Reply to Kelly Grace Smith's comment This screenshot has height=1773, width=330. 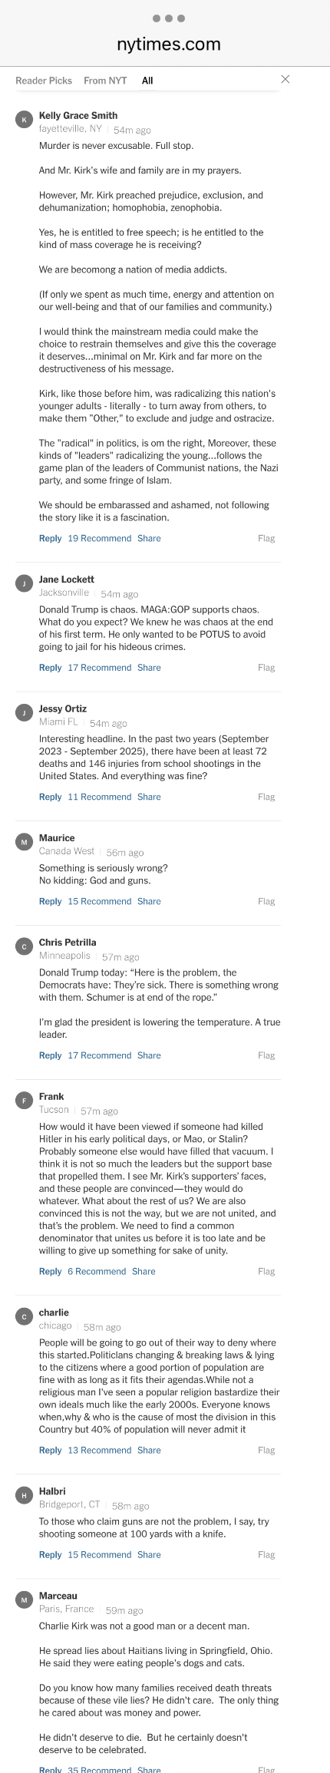(x=50, y=538)
